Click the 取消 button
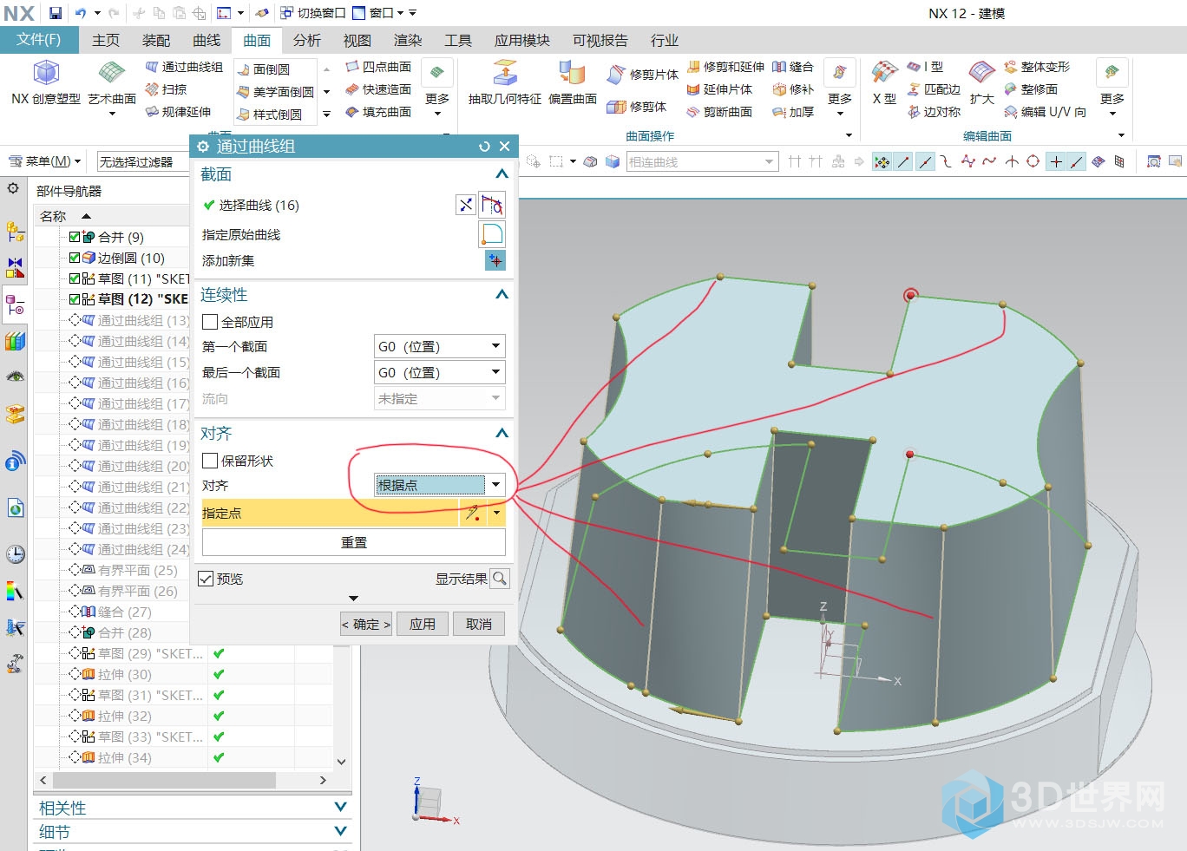The width and height of the screenshot is (1187, 851). [479, 624]
